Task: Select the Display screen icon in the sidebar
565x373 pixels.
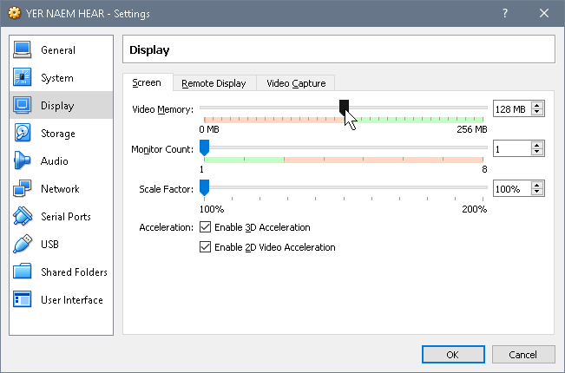Action: tap(23, 105)
